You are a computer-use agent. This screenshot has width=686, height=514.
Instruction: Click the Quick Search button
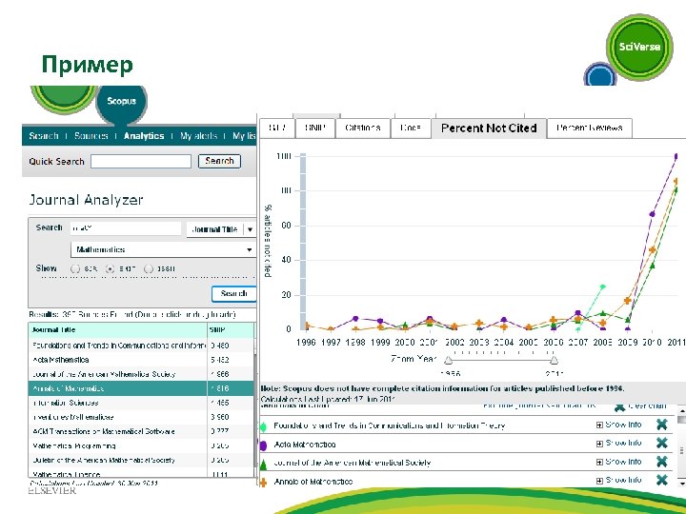point(219,161)
